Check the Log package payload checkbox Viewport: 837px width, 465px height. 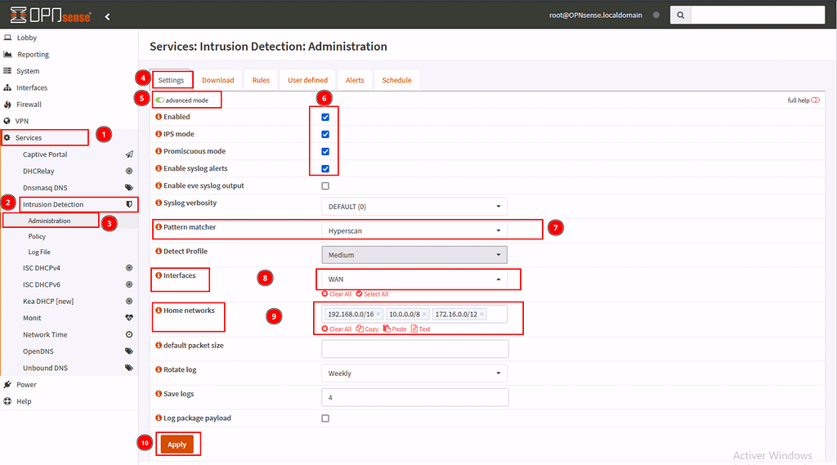coord(325,418)
